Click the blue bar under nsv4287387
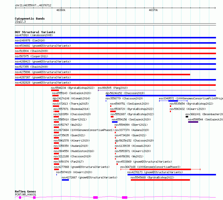The image size is (223, 200). (x=115, y=80)
